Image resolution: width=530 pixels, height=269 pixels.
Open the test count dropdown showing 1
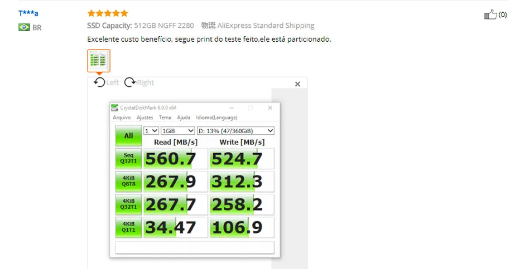pos(151,131)
